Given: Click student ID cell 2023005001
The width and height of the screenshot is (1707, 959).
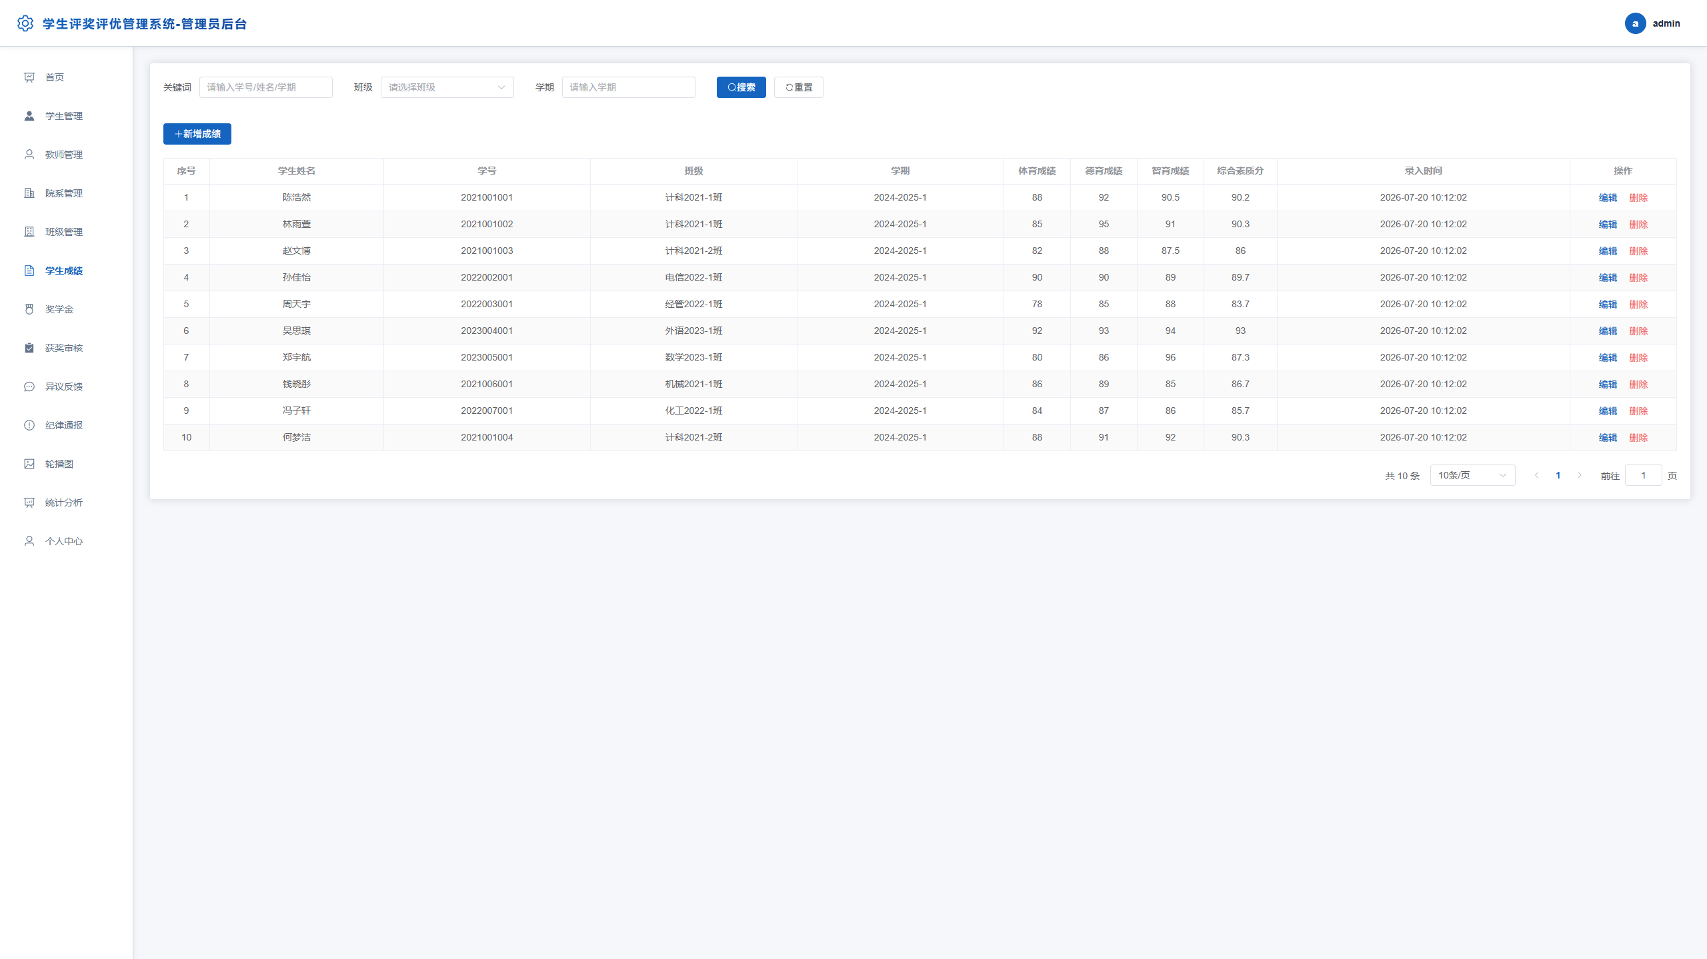Looking at the screenshot, I should coord(487,357).
